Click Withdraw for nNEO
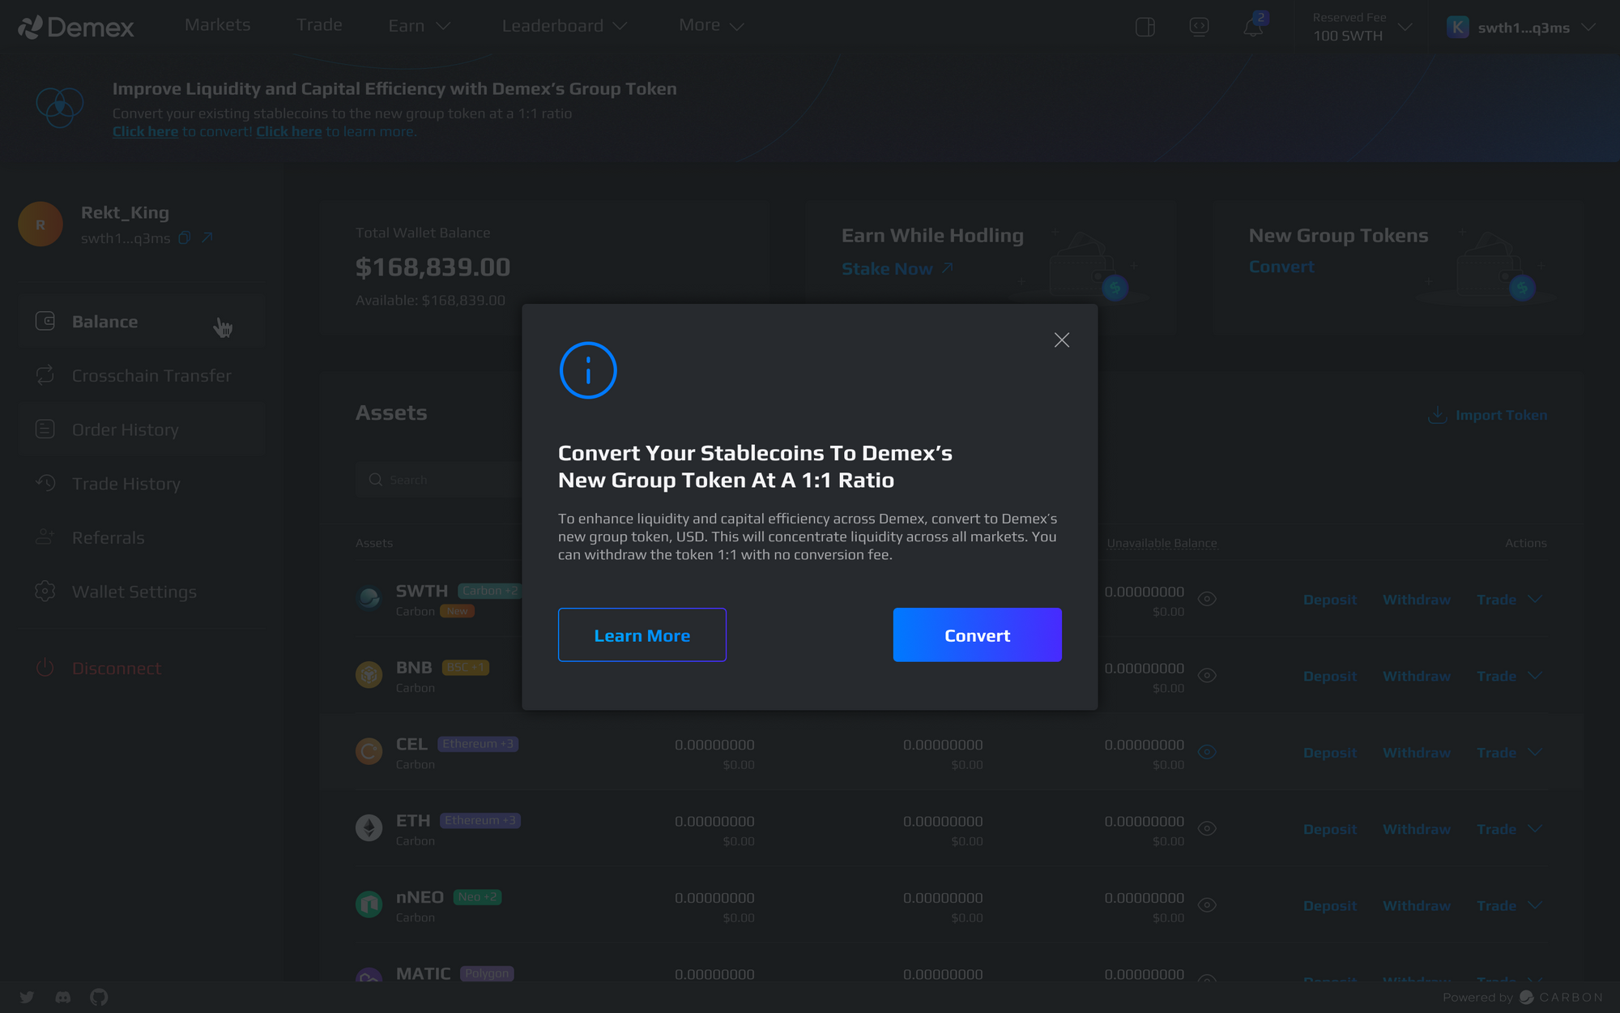Screen dimensions: 1620x1013 [1416, 906]
